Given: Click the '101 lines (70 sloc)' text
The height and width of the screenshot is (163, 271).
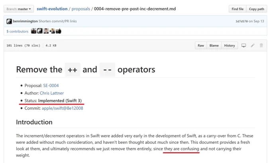Looking at the screenshot, I should 24,46.
